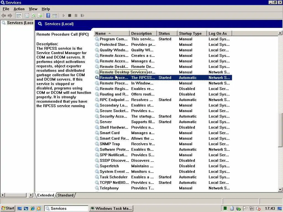Click the Show Desktop quick launch icon
Image resolution: width=283 pixels, height=212 pixels.
point(20,209)
